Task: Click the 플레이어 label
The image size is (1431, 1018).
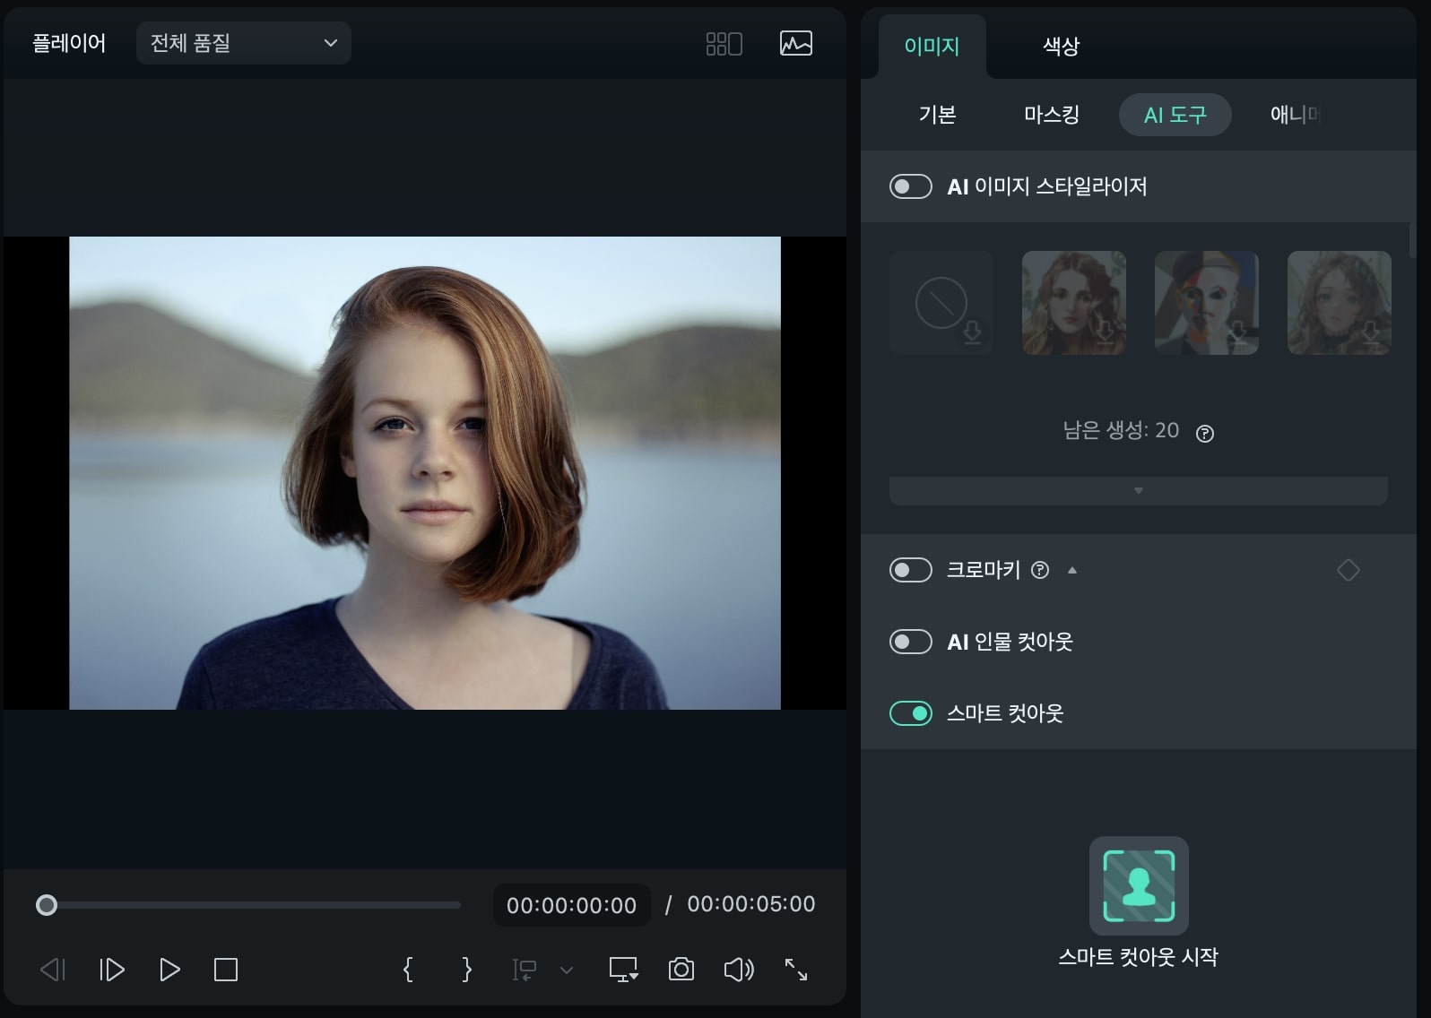Action: 69,43
